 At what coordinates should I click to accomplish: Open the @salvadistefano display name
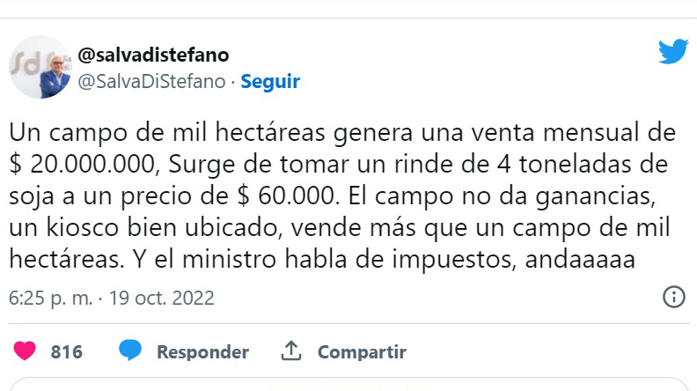(154, 55)
